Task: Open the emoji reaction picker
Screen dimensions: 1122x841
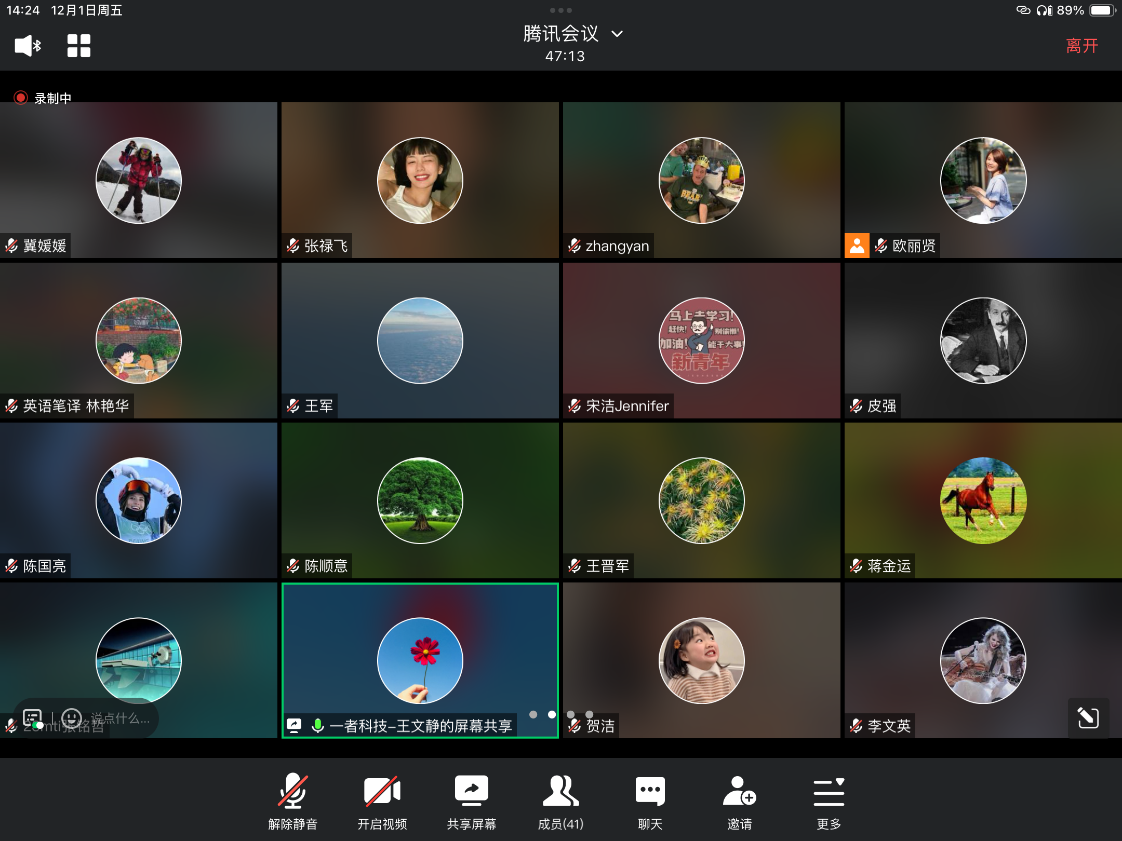Action: (x=72, y=718)
